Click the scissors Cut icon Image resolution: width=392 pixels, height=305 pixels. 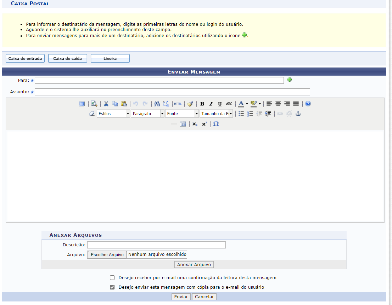click(106, 104)
